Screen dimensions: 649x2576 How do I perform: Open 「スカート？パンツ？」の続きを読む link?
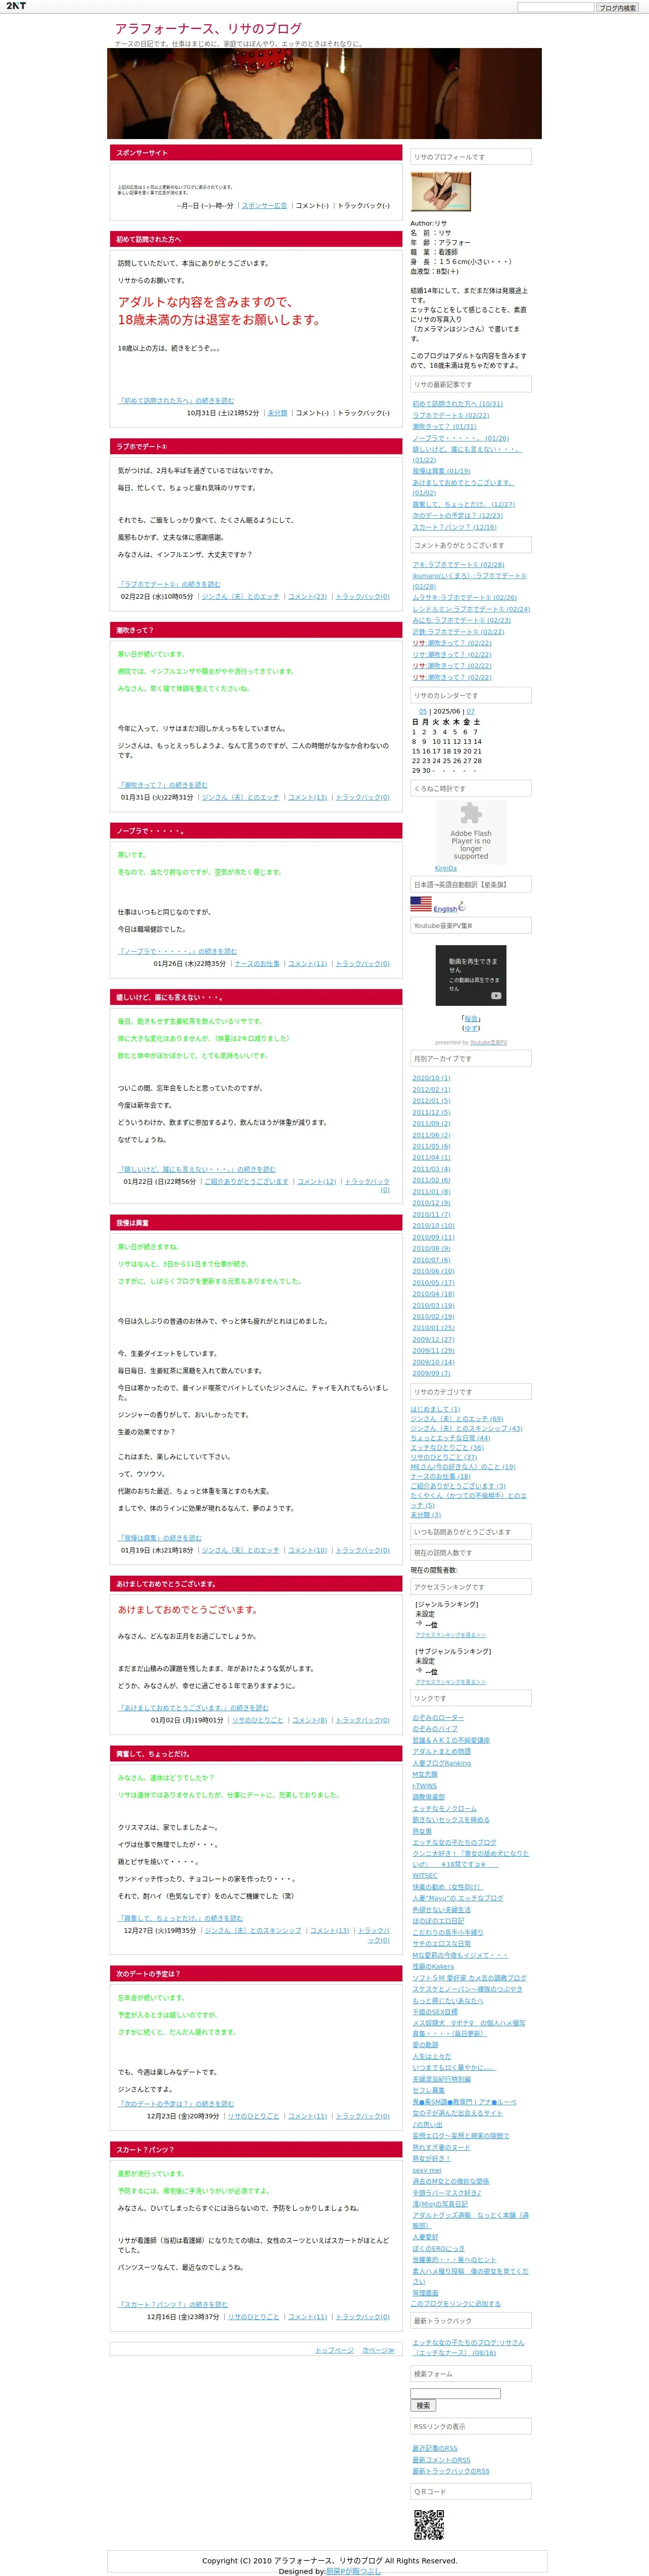173,2304
